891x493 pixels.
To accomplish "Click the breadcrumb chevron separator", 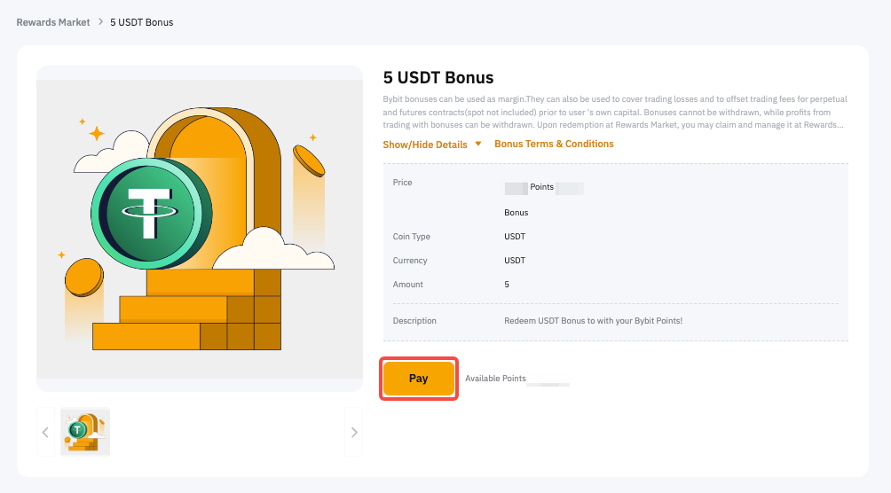I will coord(100,22).
